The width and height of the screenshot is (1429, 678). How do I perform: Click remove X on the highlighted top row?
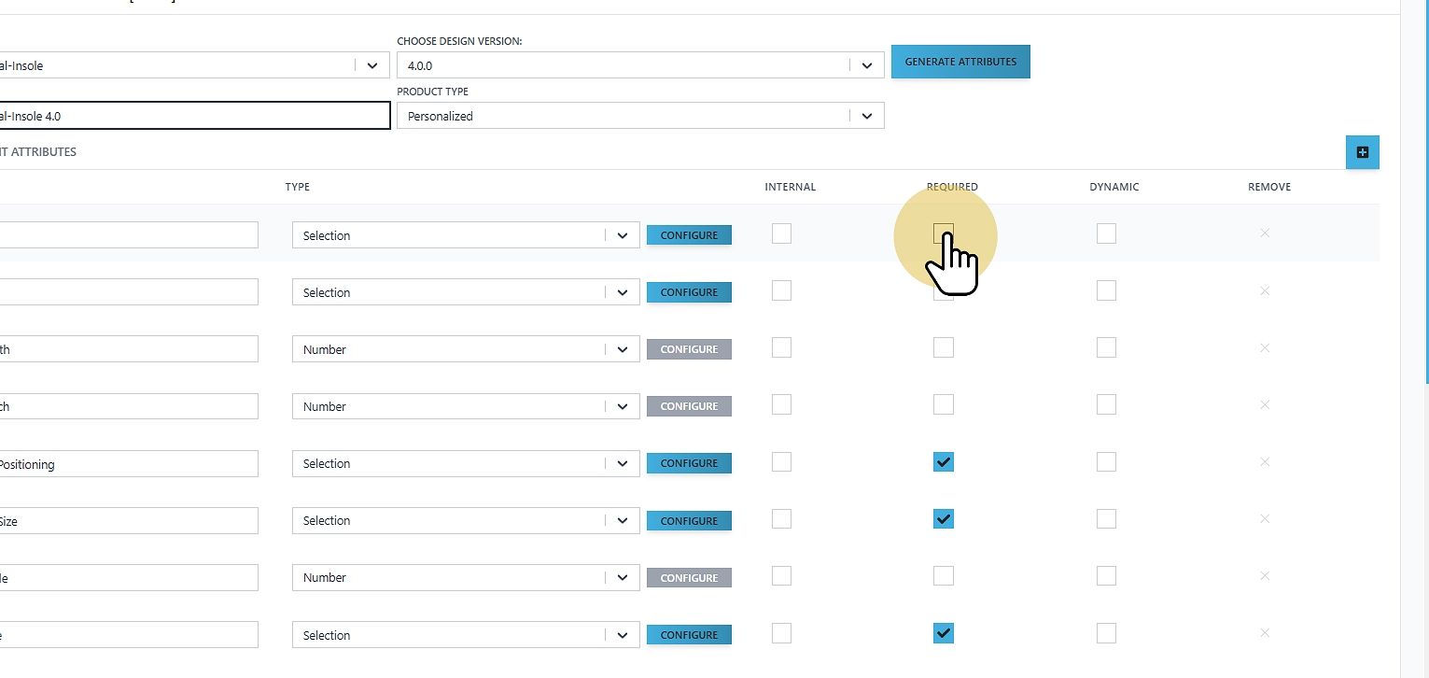(x=1265, y=233)
